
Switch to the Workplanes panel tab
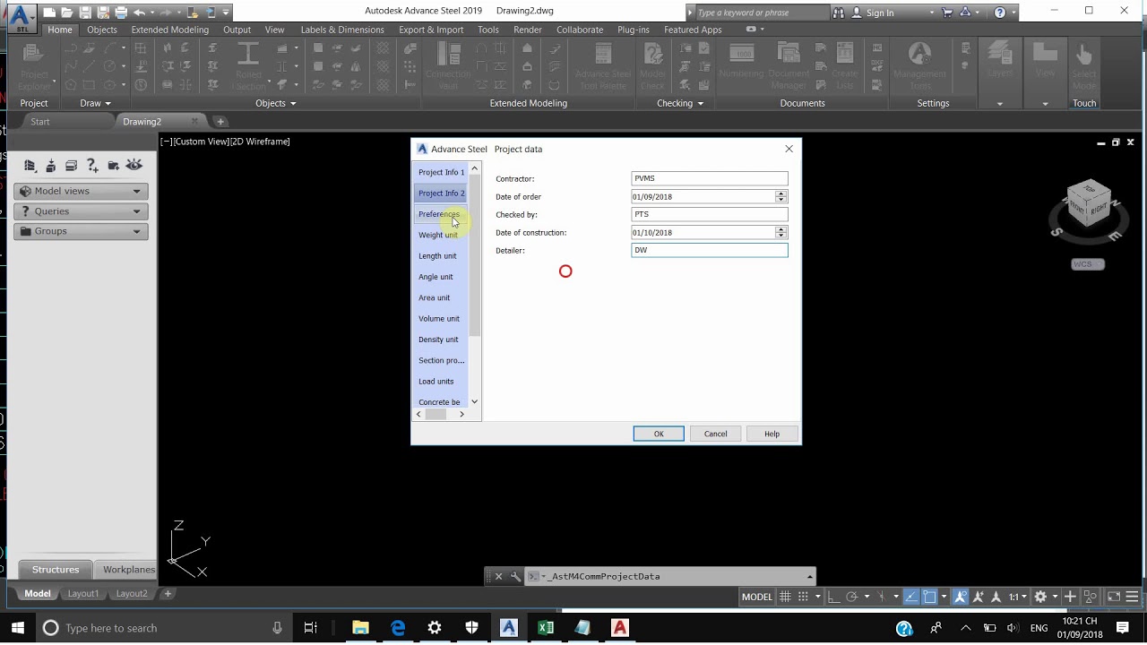(x=129, y=570)
